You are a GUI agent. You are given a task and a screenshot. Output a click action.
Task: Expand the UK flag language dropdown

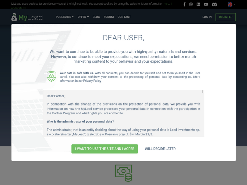[232, 4]
